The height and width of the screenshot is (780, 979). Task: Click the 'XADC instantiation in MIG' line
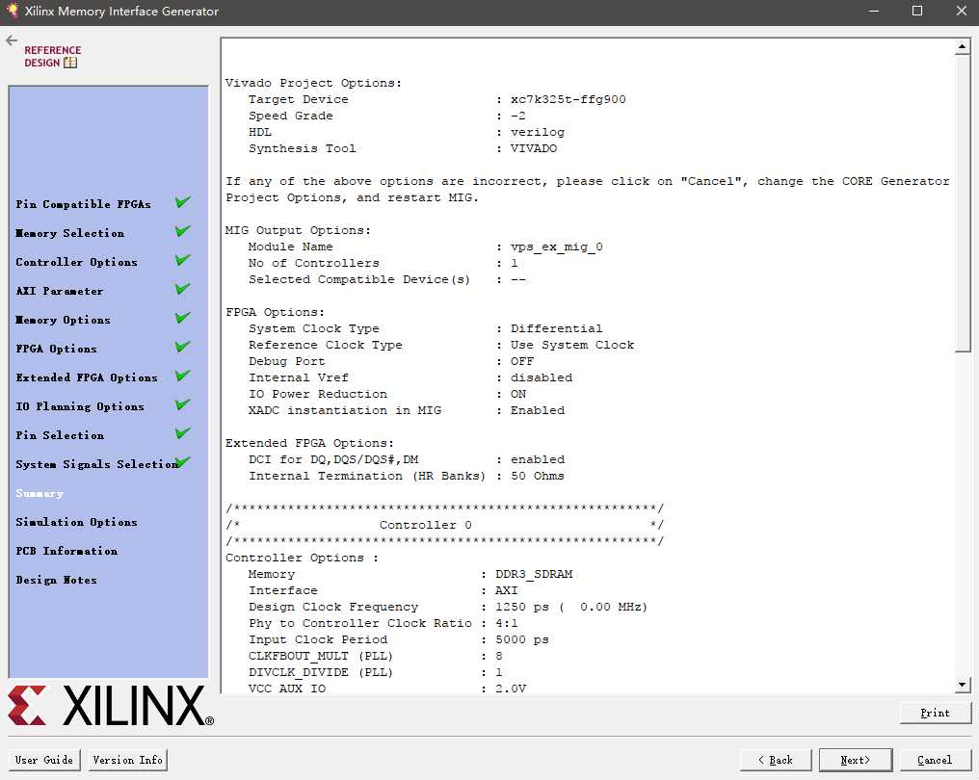pos(407,410)
